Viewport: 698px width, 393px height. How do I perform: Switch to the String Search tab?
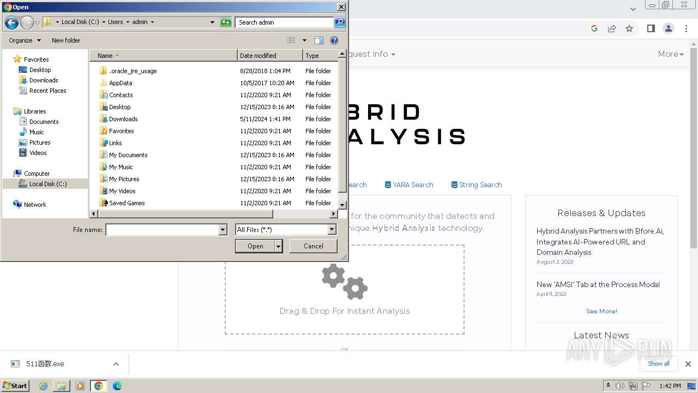click(477, 185)
